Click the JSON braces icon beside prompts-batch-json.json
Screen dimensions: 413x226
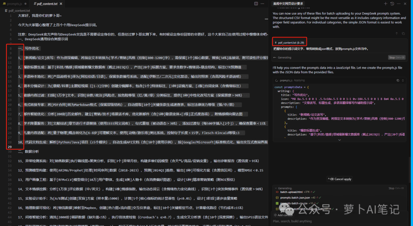[277, 198]
